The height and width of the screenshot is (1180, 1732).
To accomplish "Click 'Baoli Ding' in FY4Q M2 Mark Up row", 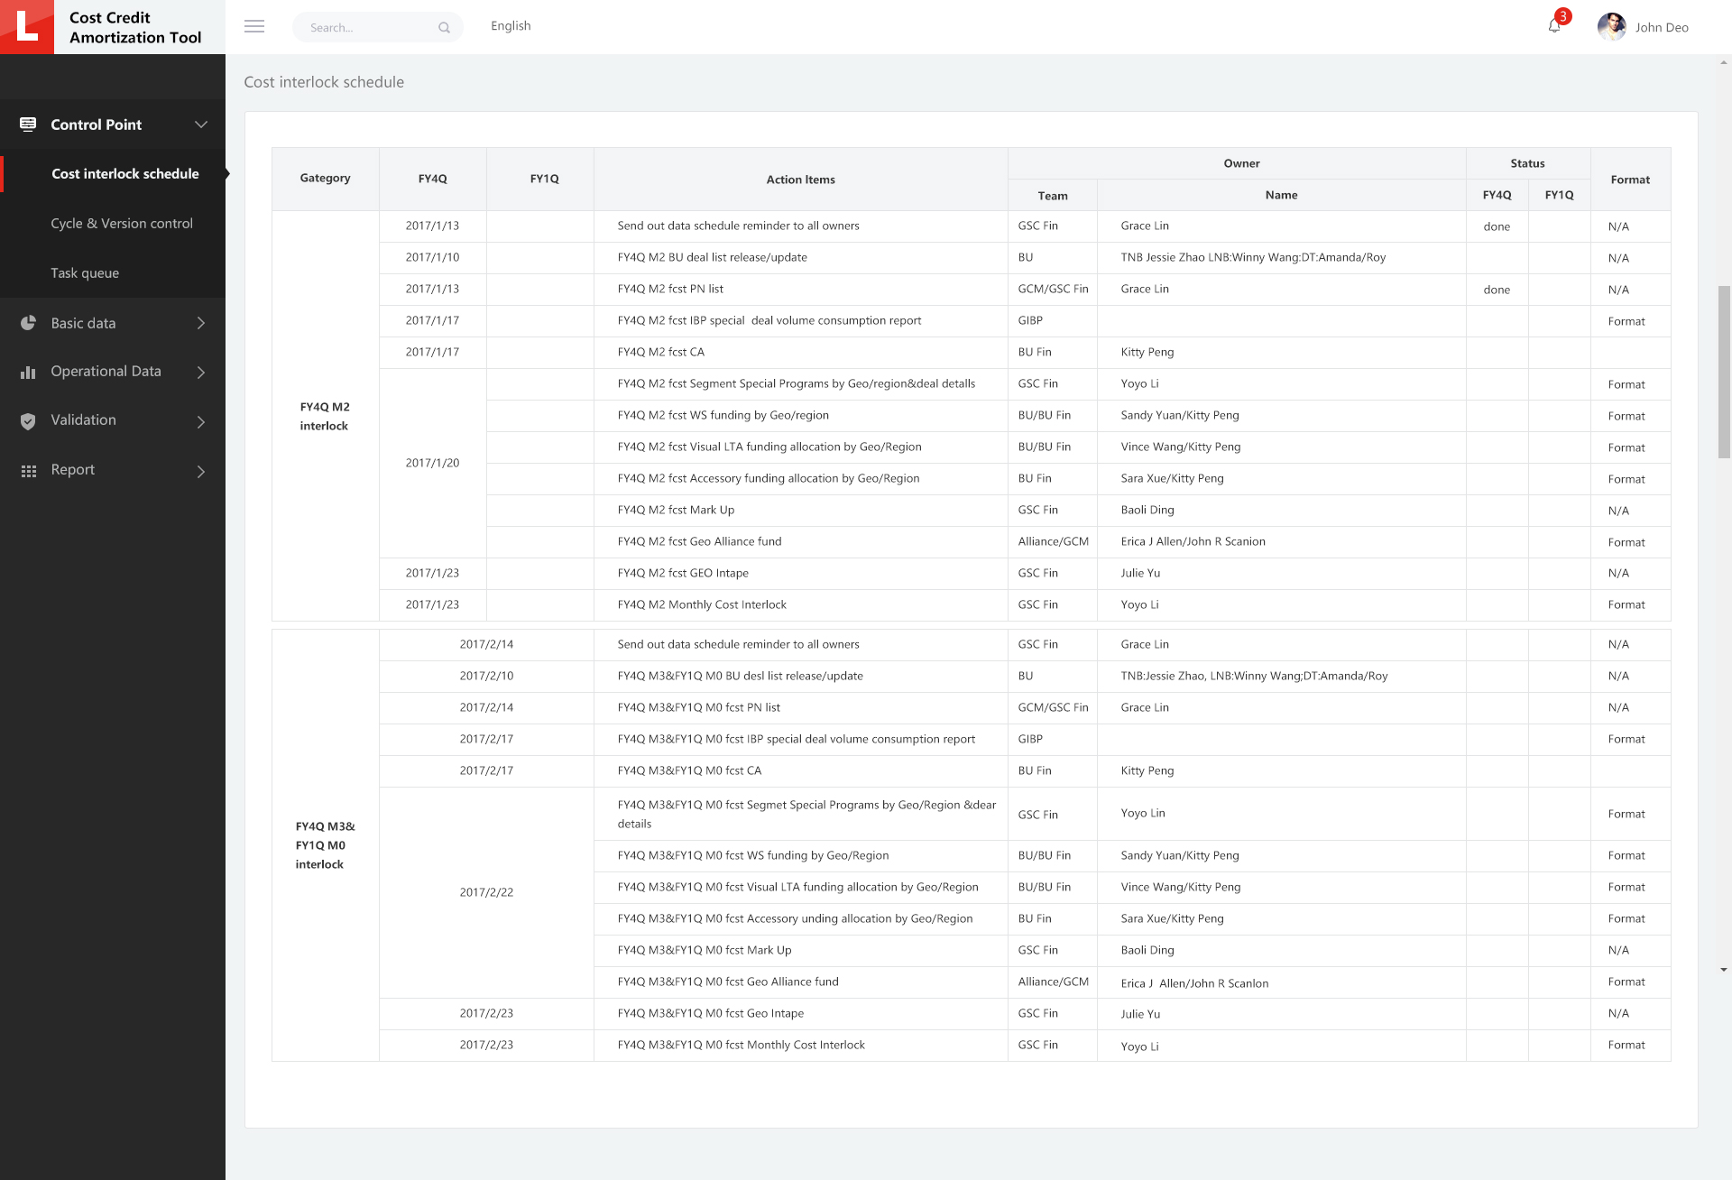I will [1147, 510].
